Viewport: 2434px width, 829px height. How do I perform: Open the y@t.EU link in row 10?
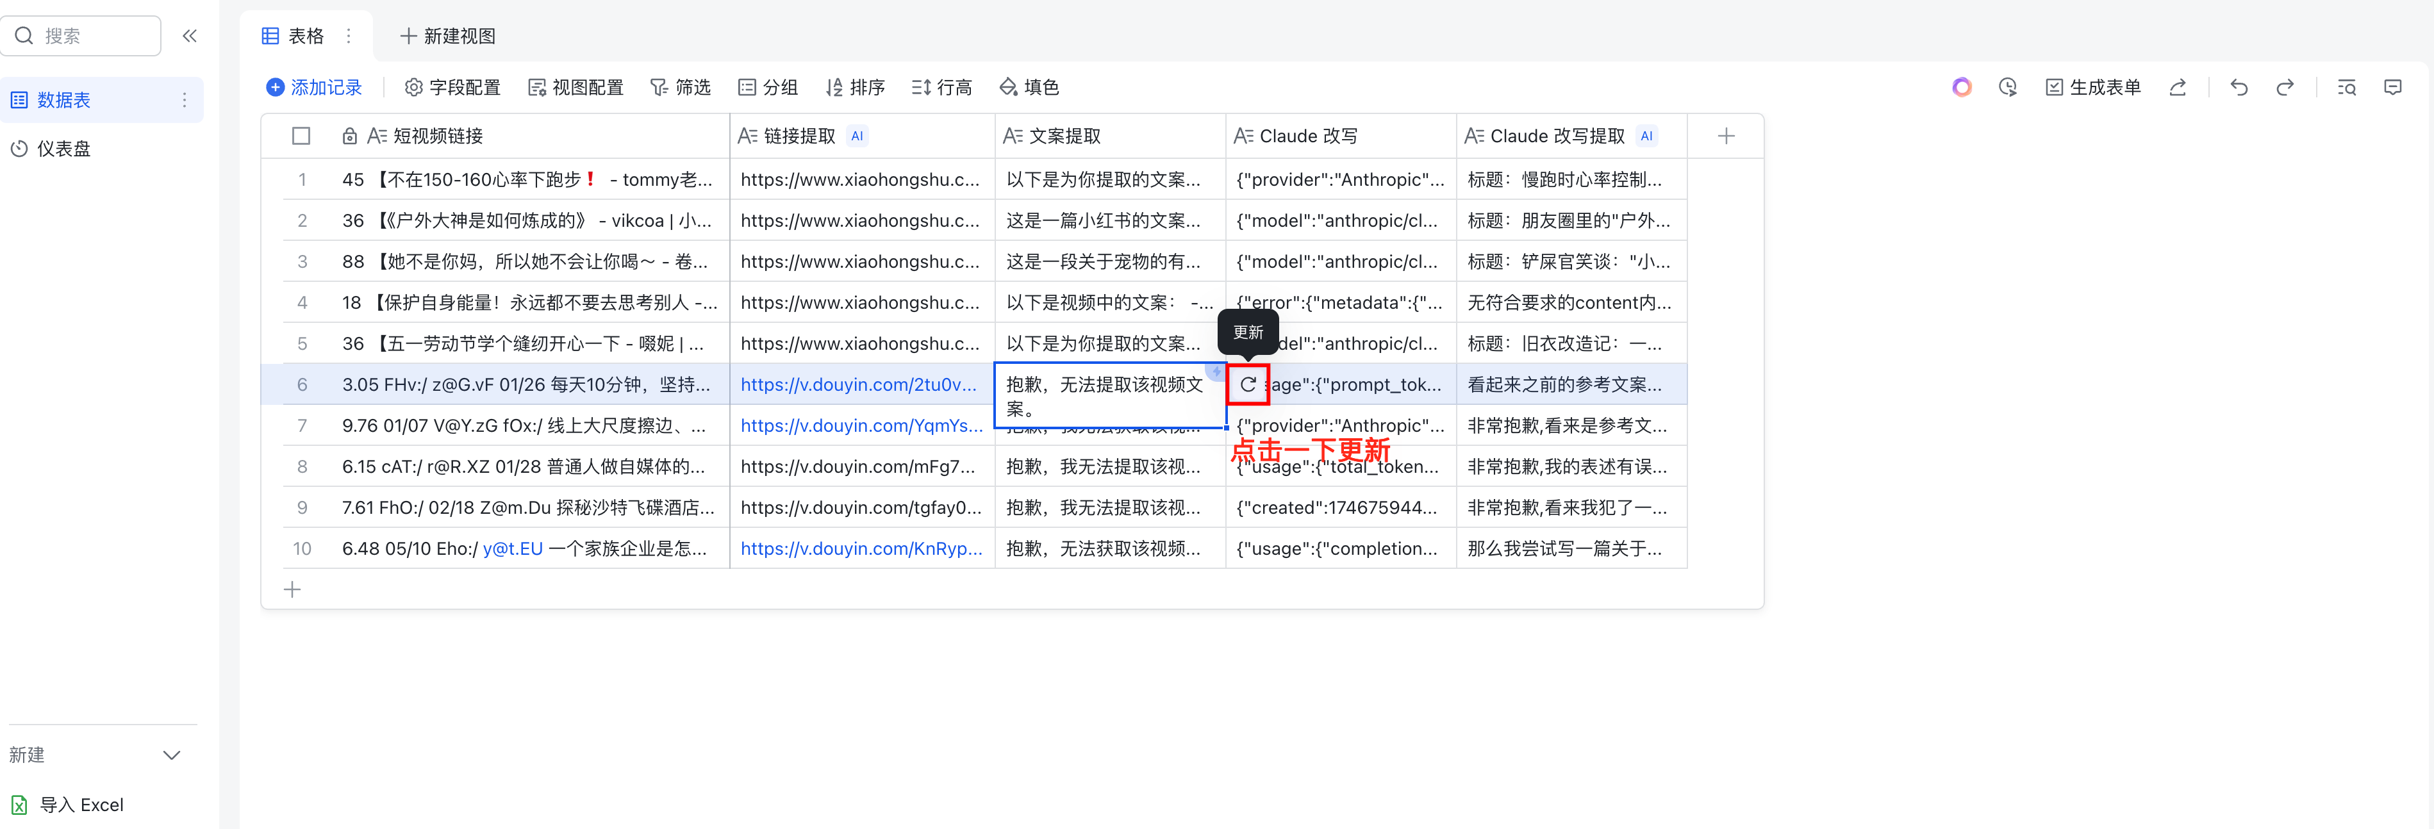click(513, 548)
